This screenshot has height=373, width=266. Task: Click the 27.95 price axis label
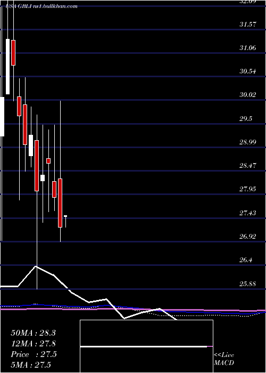[248, 189]
